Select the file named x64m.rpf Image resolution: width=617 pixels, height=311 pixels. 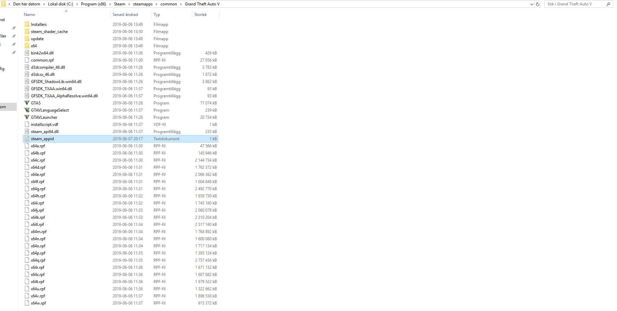click(x=38, y=232)
